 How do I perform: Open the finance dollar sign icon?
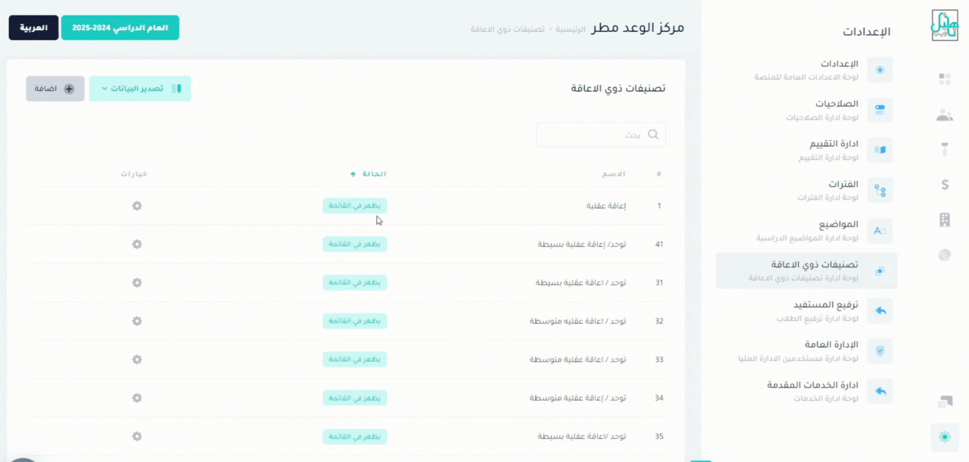point(945,185)
